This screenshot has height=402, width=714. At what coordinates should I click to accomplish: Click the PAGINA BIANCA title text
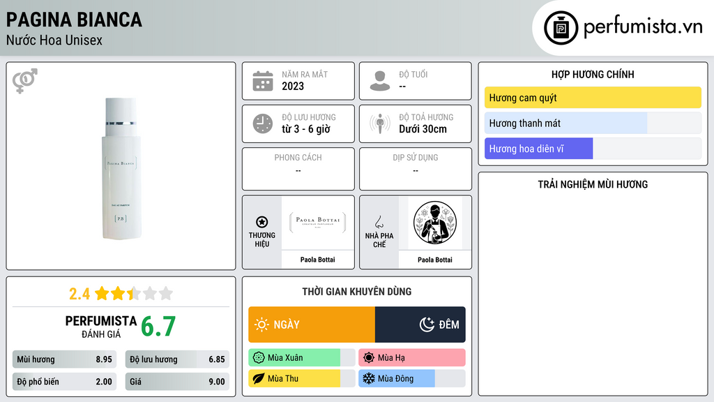[x=74, y=20]
